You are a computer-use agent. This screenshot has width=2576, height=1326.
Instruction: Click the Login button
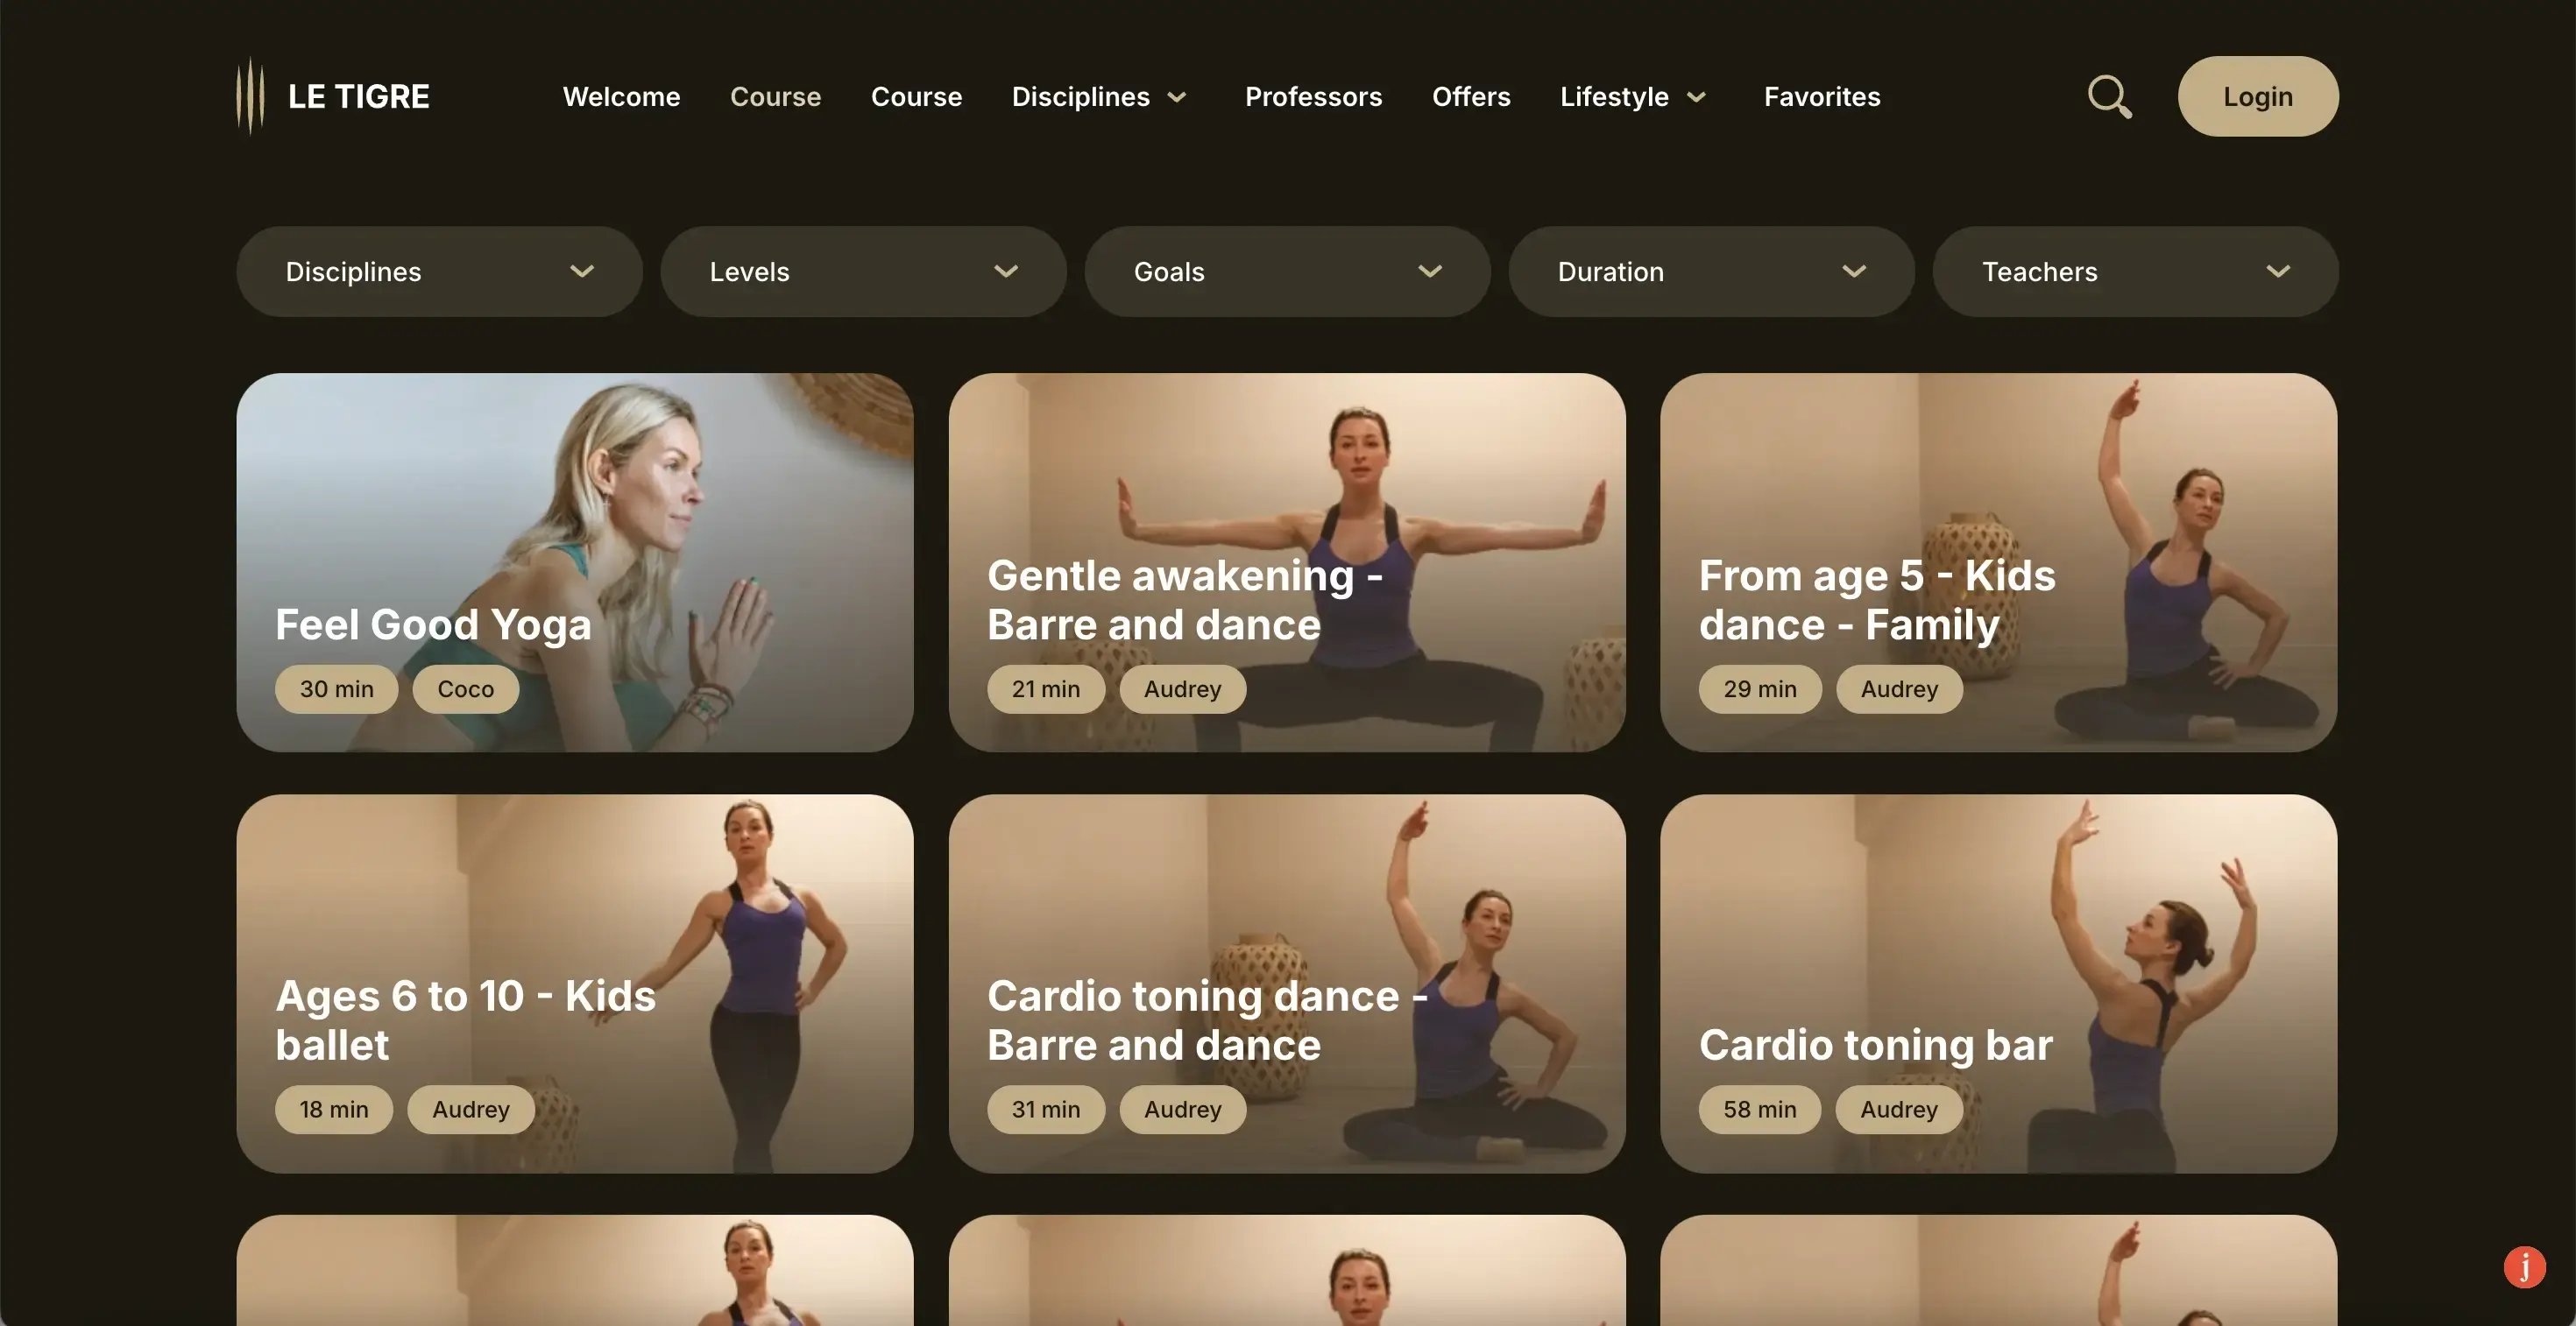pos(2258,96)
